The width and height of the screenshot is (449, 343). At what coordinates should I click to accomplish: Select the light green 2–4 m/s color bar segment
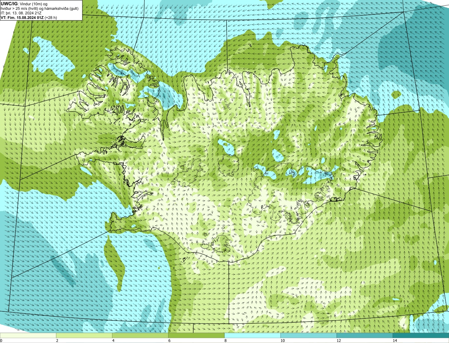[x=84, y=336]
